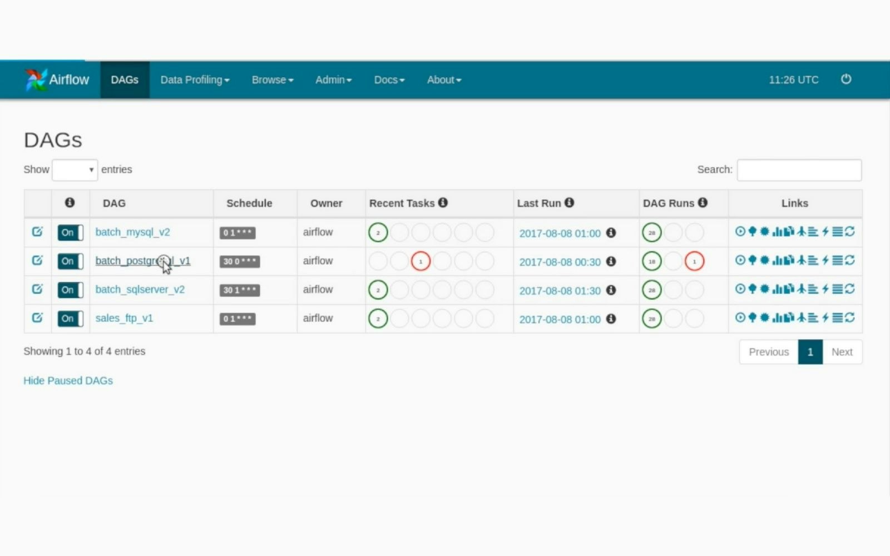Open Landing Times plane icon for batch_sqlserver_v2
Screen dimensions: 890x556
point(802,289)
